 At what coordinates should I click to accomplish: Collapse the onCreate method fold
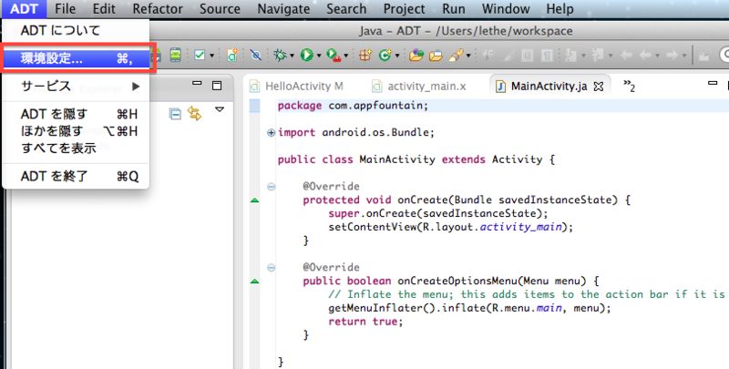click(x=271, y=187)
